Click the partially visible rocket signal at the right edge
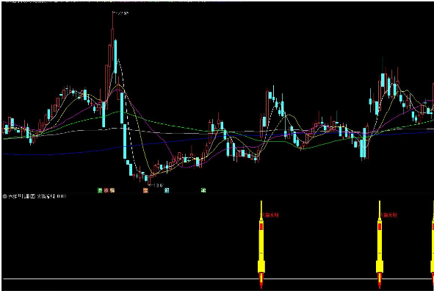Viewport: 434px width, 291px height. (433, 245)
